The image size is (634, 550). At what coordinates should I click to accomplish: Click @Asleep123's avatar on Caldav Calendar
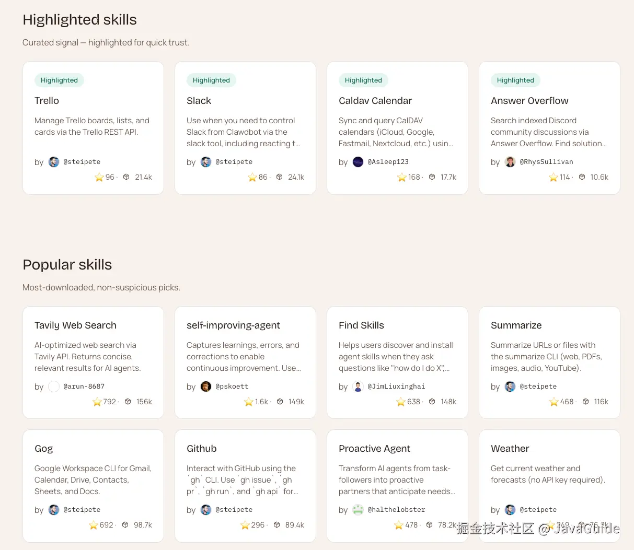point(358,162)
